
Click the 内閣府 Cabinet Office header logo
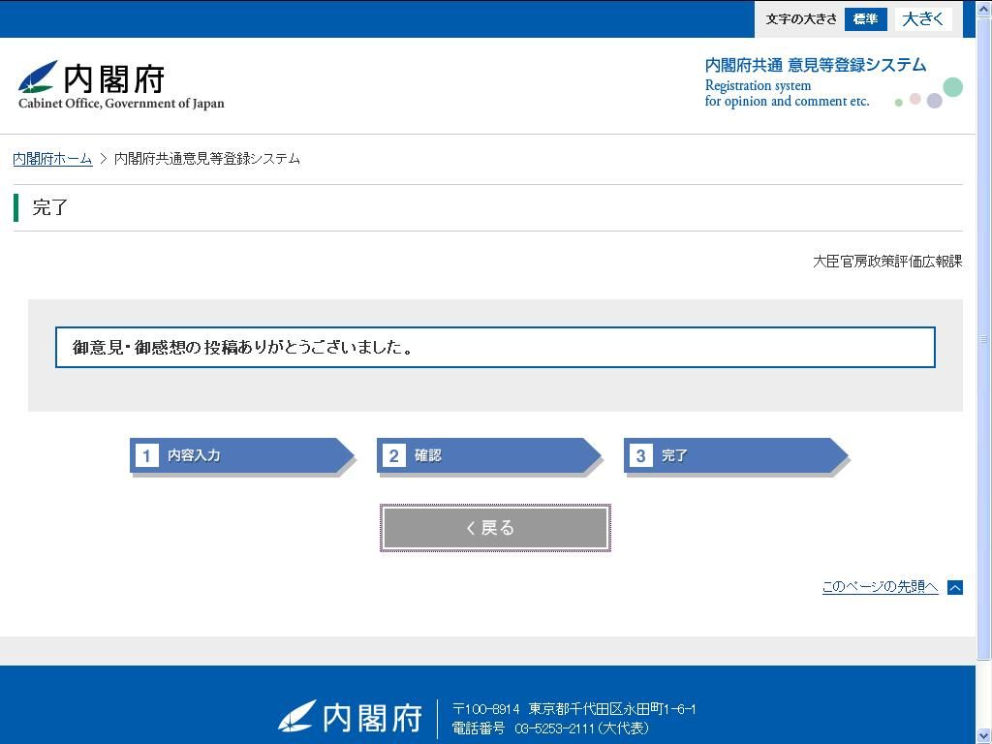[x=121, y=85]
